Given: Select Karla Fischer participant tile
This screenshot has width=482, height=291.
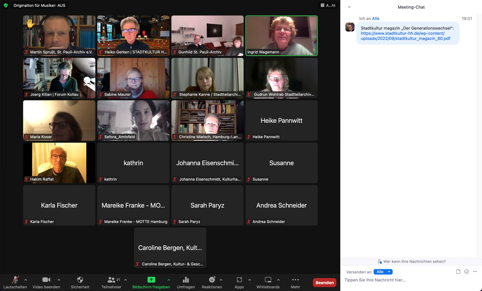Looking at the screenshot, I should [59, 205].
